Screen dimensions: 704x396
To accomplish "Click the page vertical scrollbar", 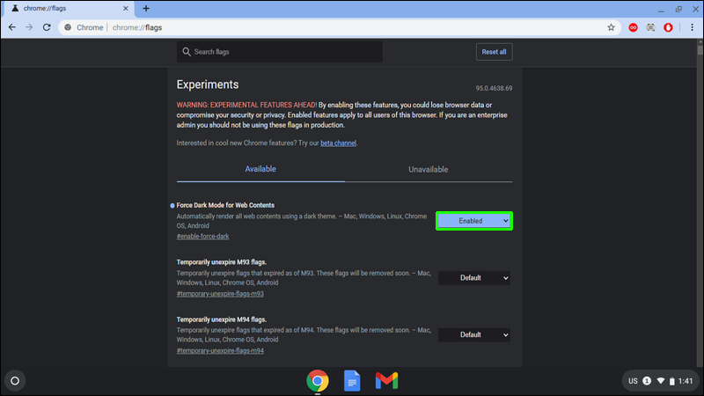I will (700, 48).
